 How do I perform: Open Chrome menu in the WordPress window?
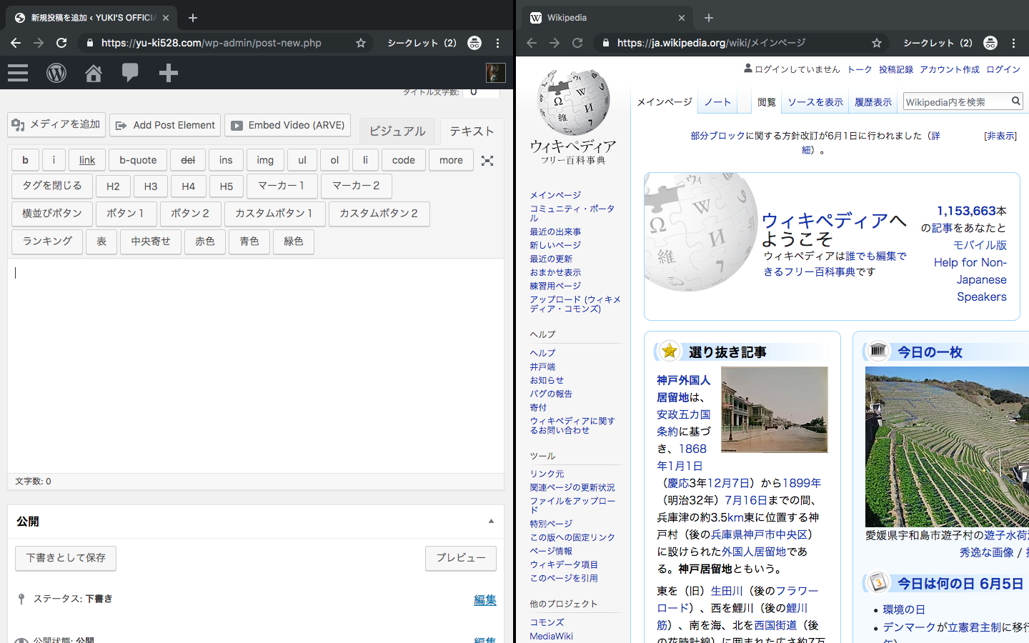tap(498, 43)
